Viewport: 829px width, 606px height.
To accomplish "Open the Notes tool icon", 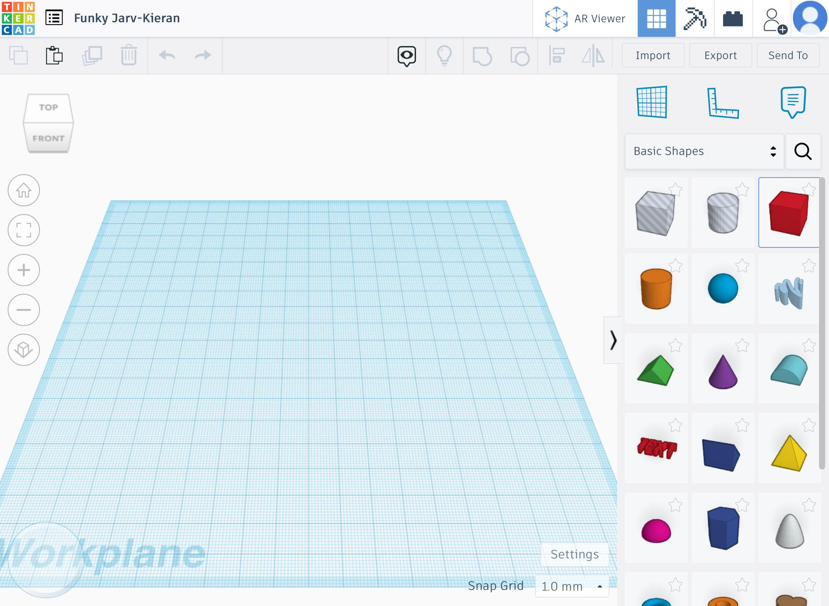I will click(793, 102).
